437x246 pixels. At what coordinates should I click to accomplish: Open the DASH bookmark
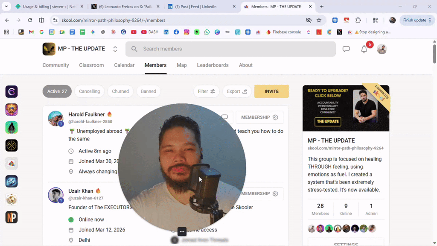click(x=150, y=32)
